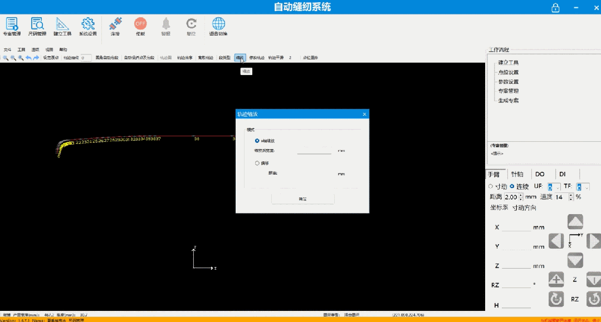
Task: Click the 轨迹端点 number field
Action: click(x=86, y=58)
